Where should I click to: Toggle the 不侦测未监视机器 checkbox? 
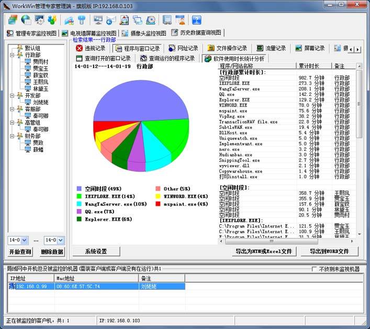314,269
